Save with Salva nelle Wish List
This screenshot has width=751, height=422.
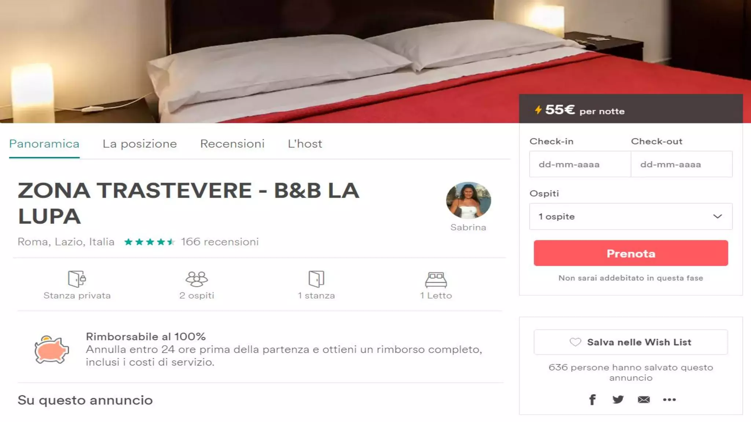pyautogui.click(x=631, y=342)
